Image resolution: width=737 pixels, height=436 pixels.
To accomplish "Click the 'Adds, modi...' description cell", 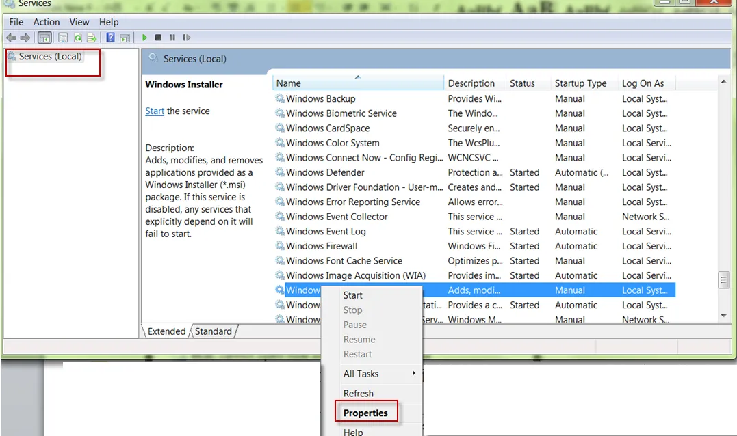I will click(x=474, y=290).
